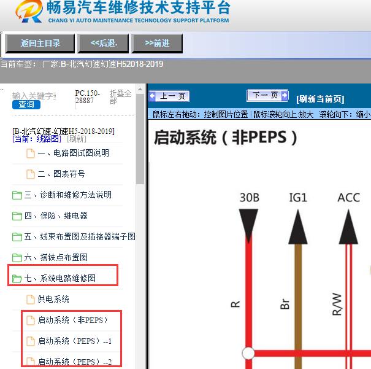Screen dimensions: 371x369
Task: Click page icon beside 启动系统（非PEPS）
Action: tap(31, 320)
